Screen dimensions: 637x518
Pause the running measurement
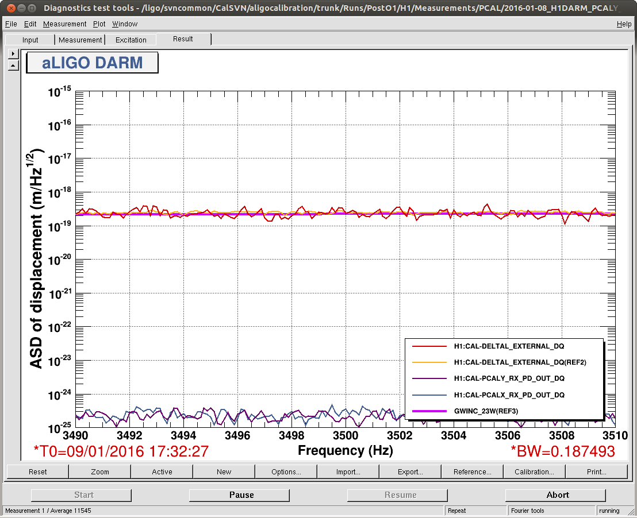tap(239, 495)
